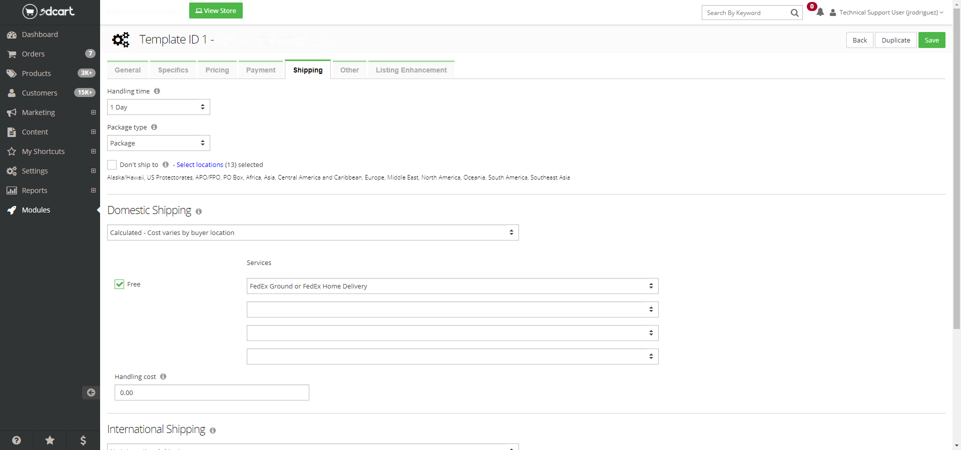The image size is (961, 450).
Task: Click the dollar sign icon
Action: click(83, 440)
